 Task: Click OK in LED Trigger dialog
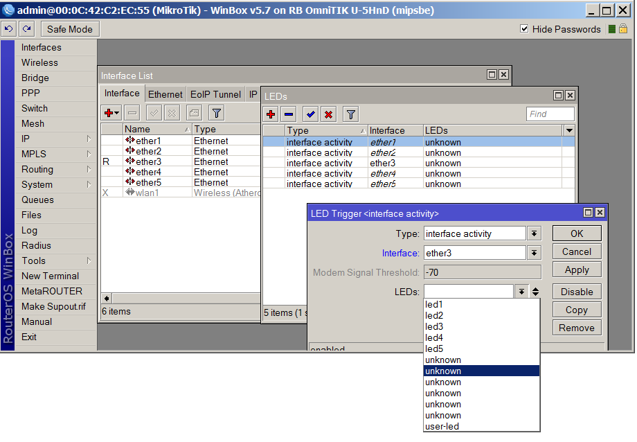[577, 233]
